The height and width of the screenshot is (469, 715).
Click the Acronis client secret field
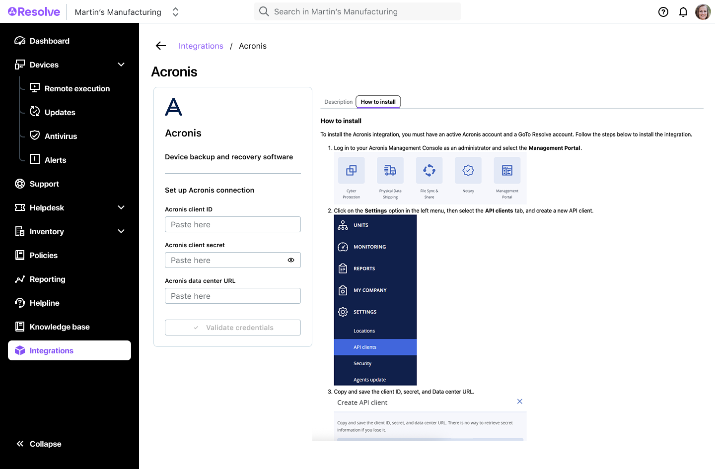click(233, 260)
